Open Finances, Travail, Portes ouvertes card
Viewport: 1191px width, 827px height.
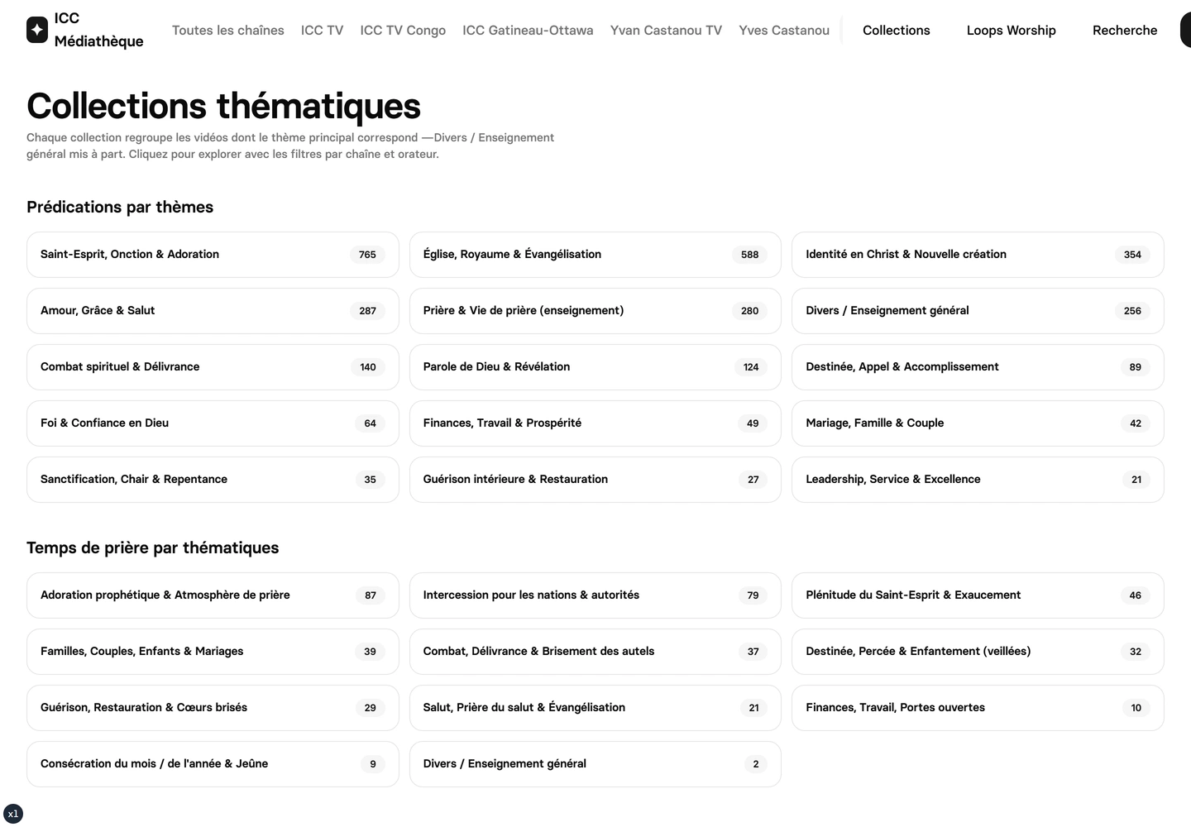(978, 708)
